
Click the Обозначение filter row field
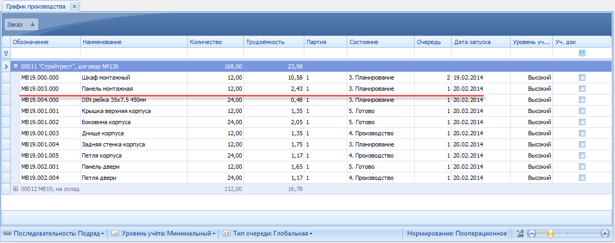coord(46,53)
